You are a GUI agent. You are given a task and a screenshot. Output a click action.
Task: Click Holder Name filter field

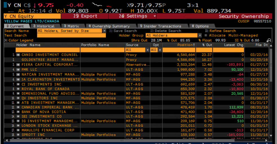pyautogui.click(x=48, y=50)
